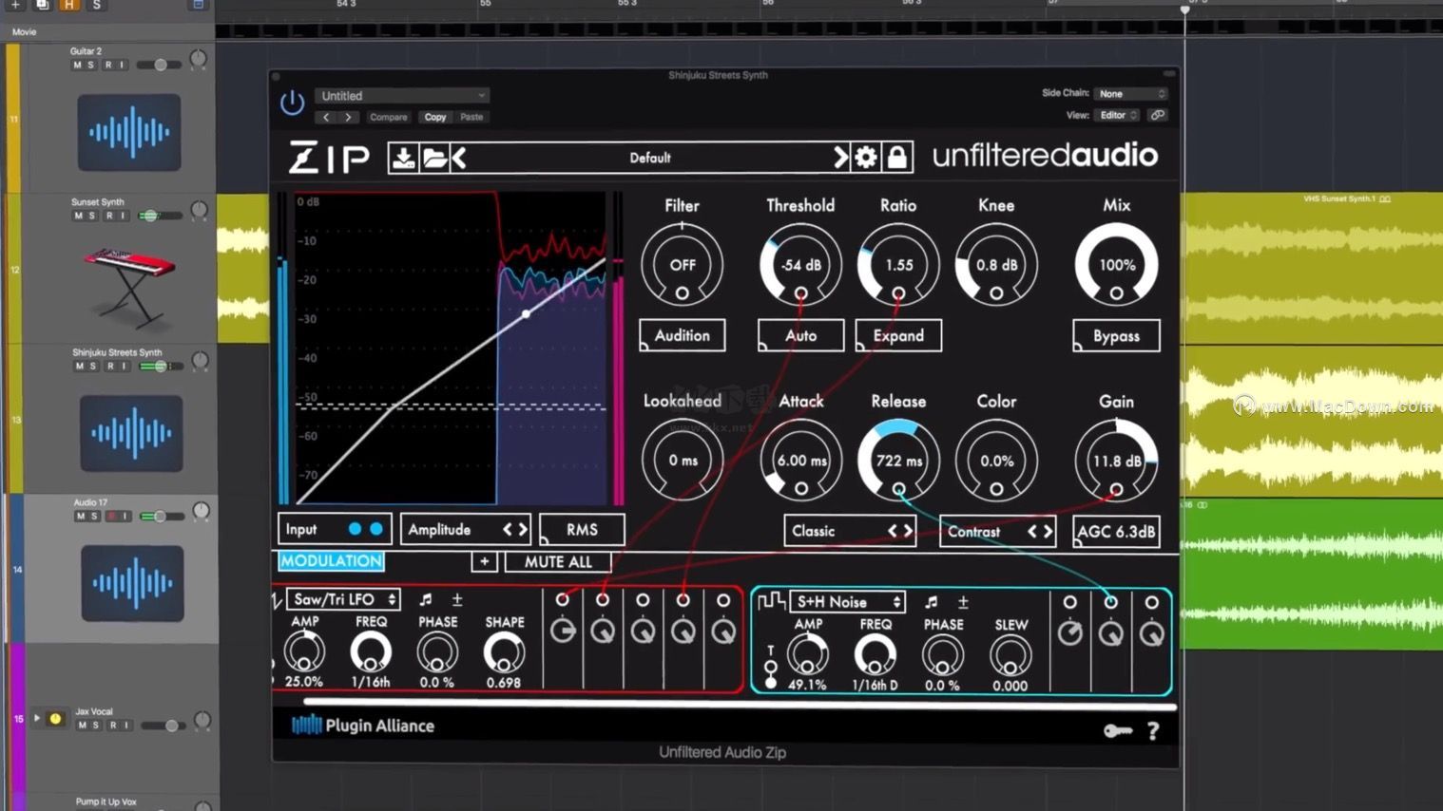Click the musical note sync icon near Saw/Tri LFO
This screenshot has width=1443, height=811.
[x=427, y=600]
